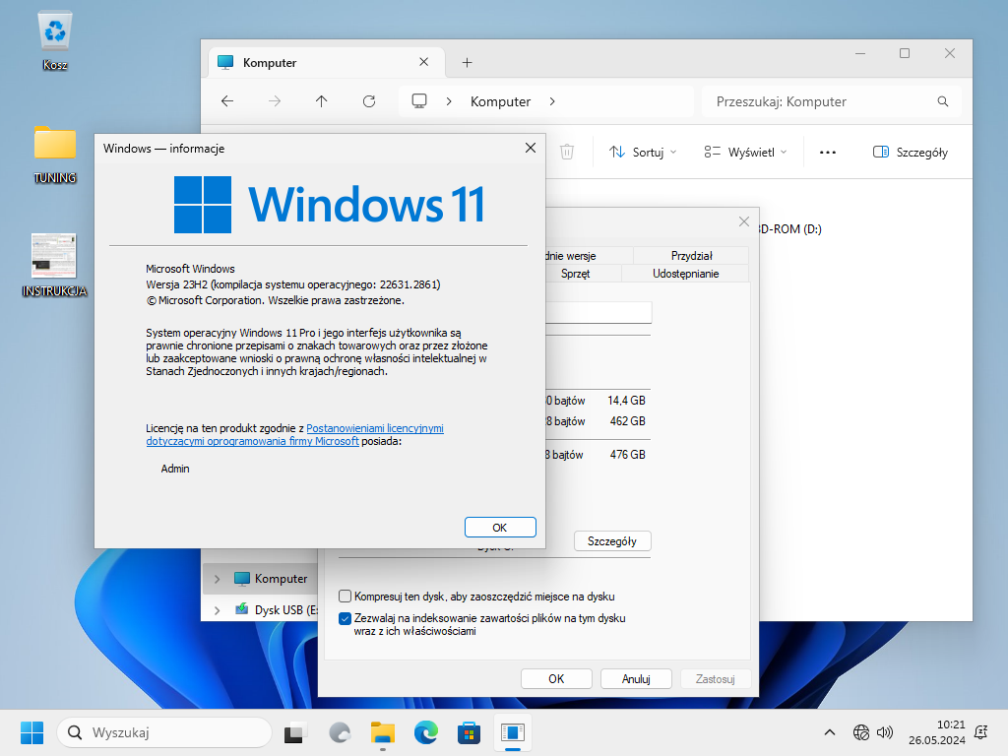This screenshot has width=1008, height=756.
Task: Click the 476 GB capacity value
Action: point(627,455)
